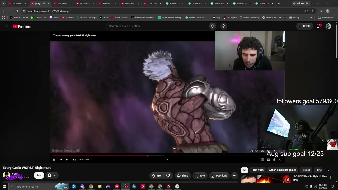Select the 'Action-adventure games' chip
This screenshot has width=338, height=190.
pyautogui.click(x=283, y=170)
